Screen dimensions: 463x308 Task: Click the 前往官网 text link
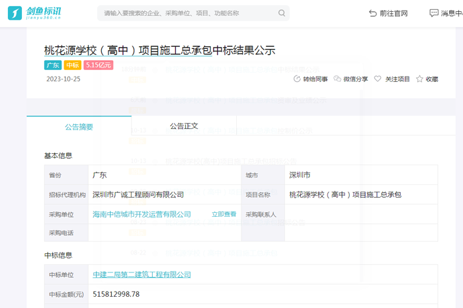point(394,13)
